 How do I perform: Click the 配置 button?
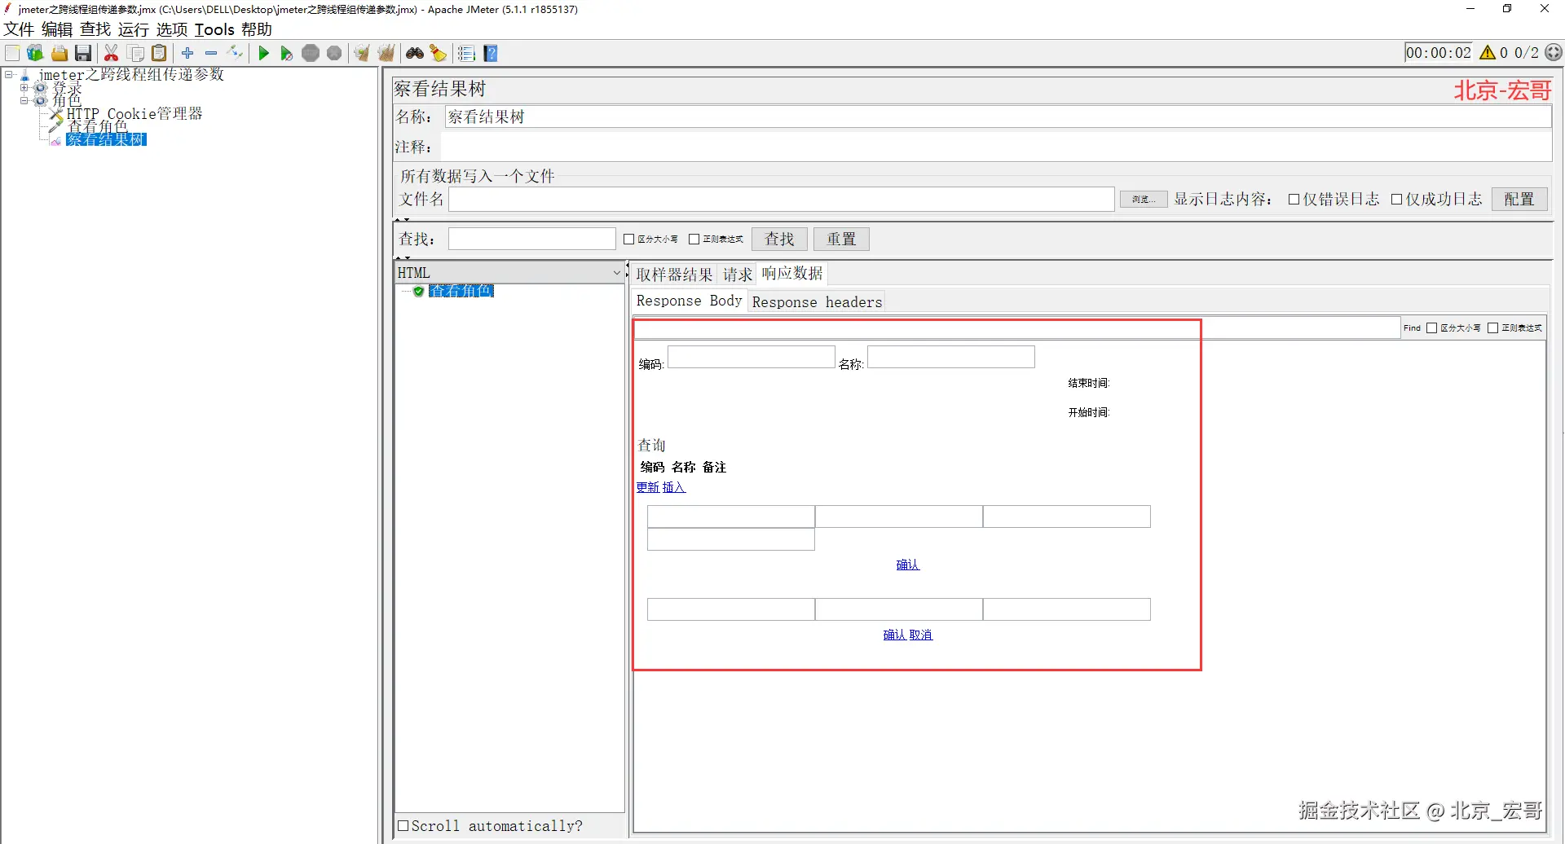[x=1519, y=200]
